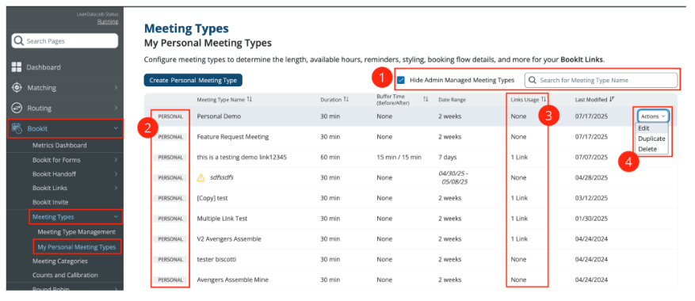The width and height of the screenshot is (695, 301).
Task: Sort by Buffer Time arrows icon
Action: [426, 100]
